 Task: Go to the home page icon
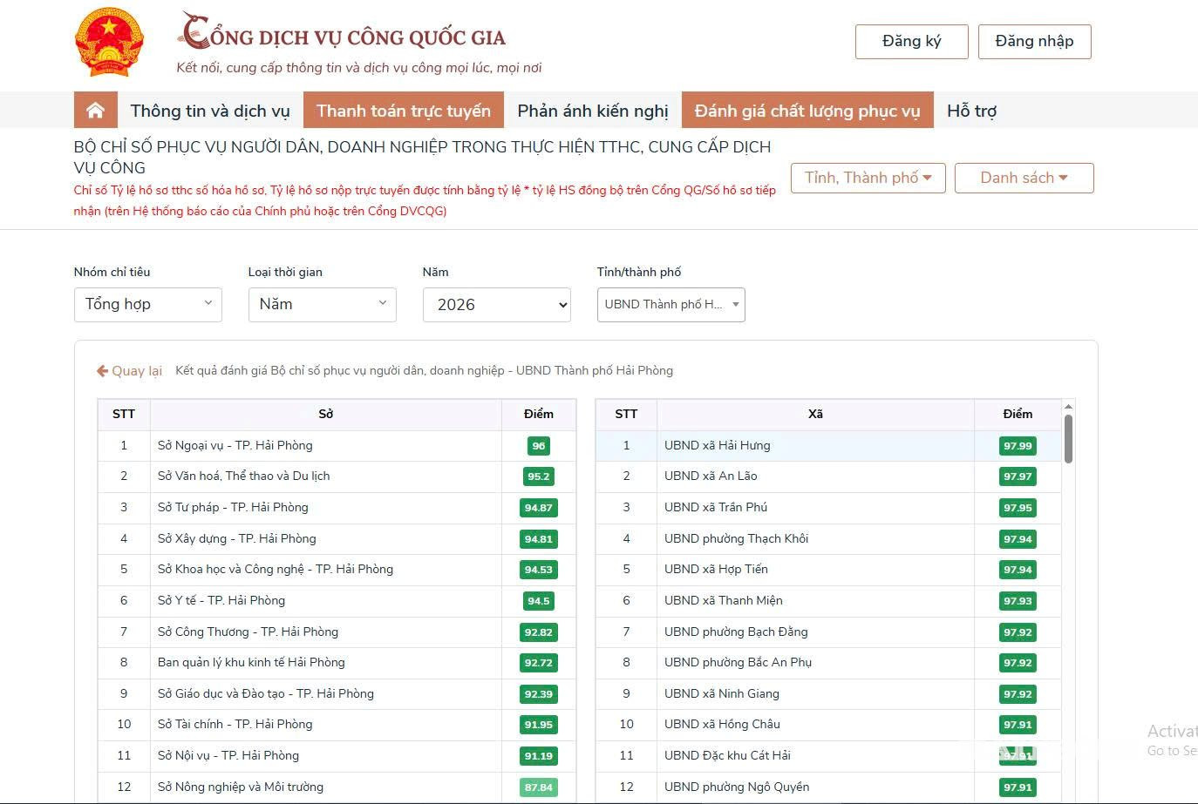click(x=96, y=110)
